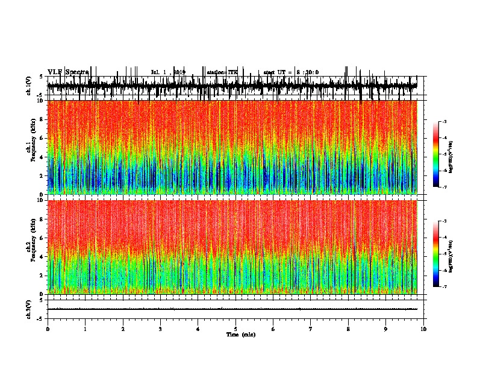Click the ch.1 frequency axis "8" tick label

click(x=42, y=119)
